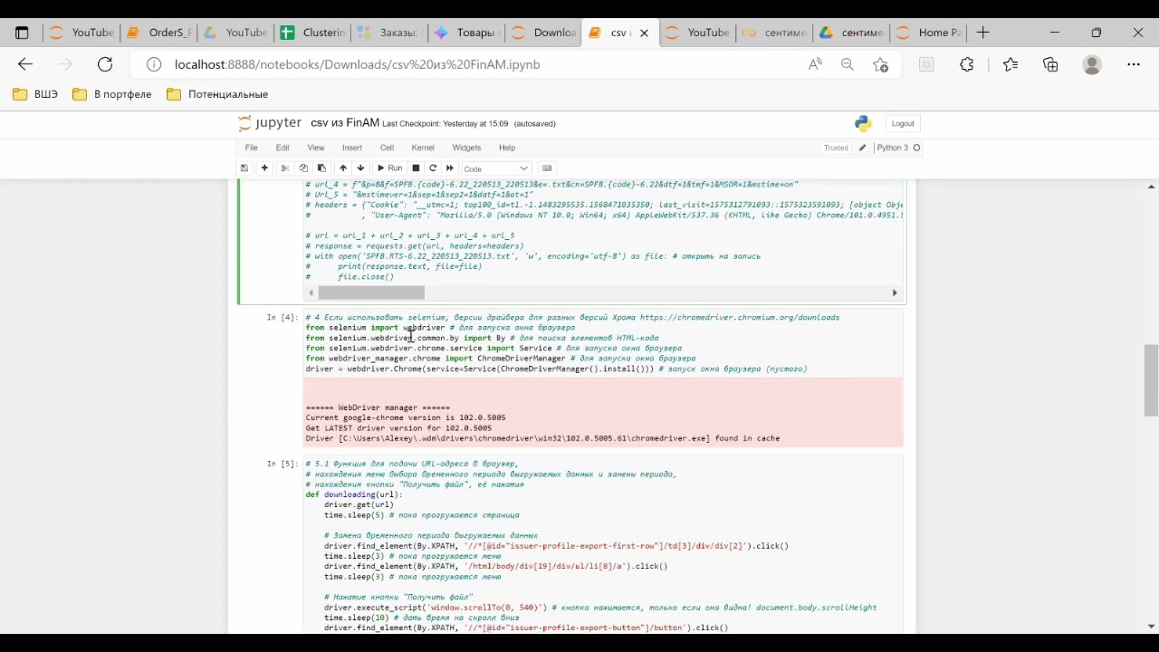
Task: Click the Python 3 kernel name
Action: (893, 148)
